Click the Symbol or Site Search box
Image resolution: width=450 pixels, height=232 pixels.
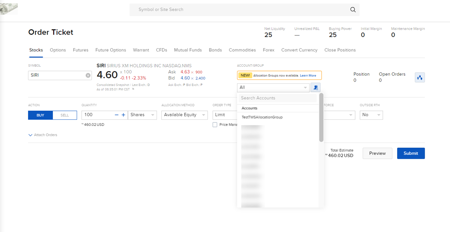coord(244,9)
